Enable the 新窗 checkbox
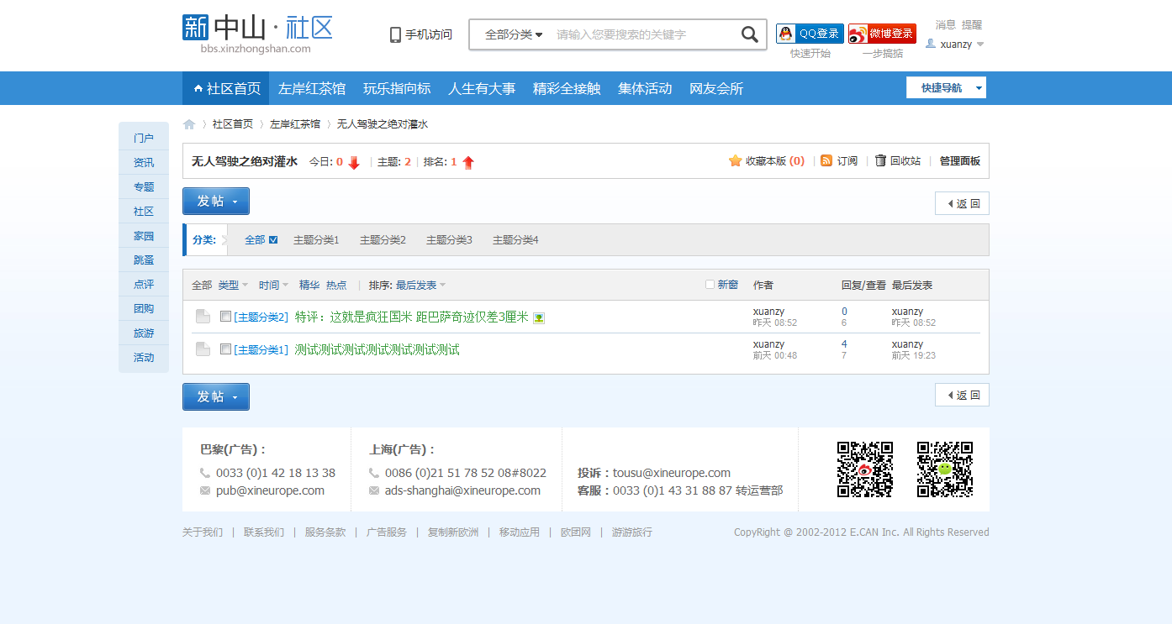Screen dimensions: 1172x624 click(710, 285)
